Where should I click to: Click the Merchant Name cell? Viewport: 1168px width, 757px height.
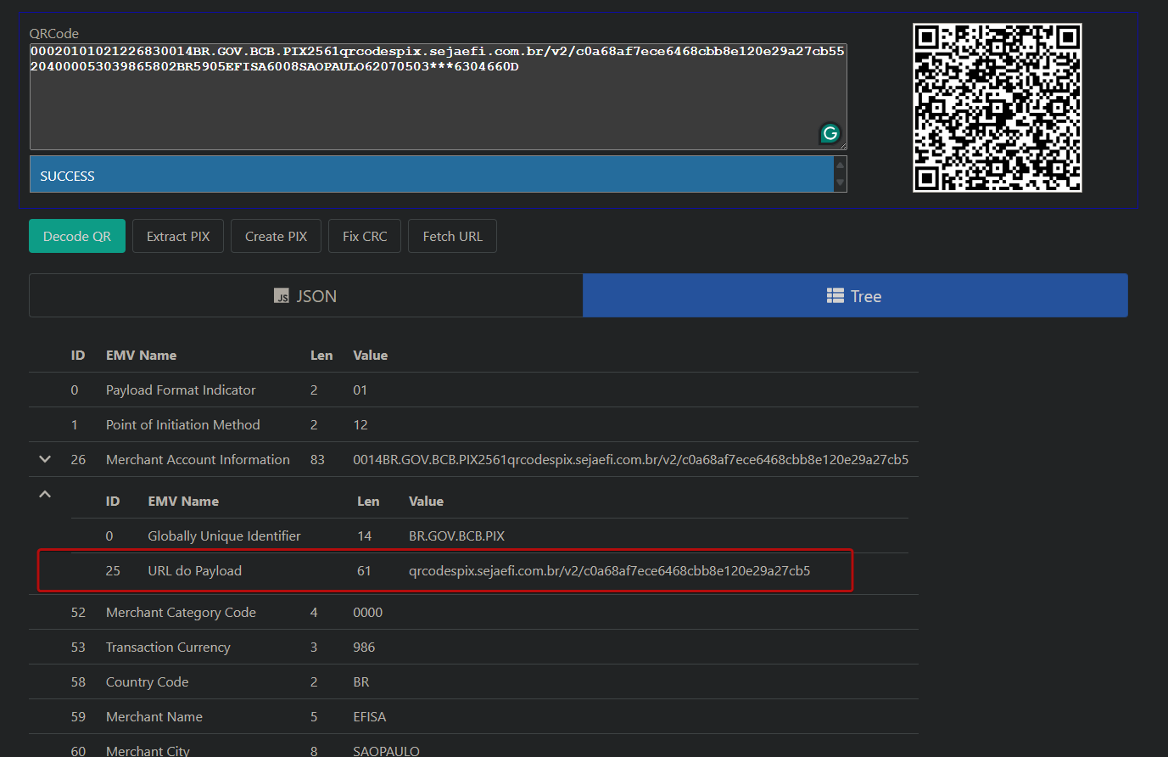click(x=154, y=716)
